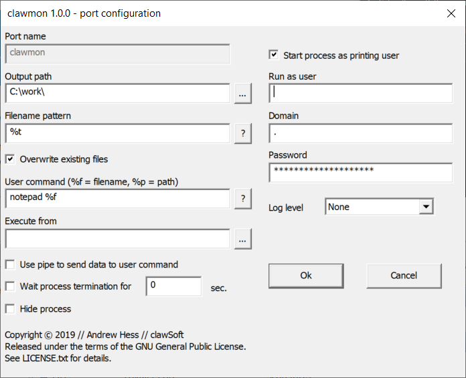Click the Execute from text box

coord(117,238)
